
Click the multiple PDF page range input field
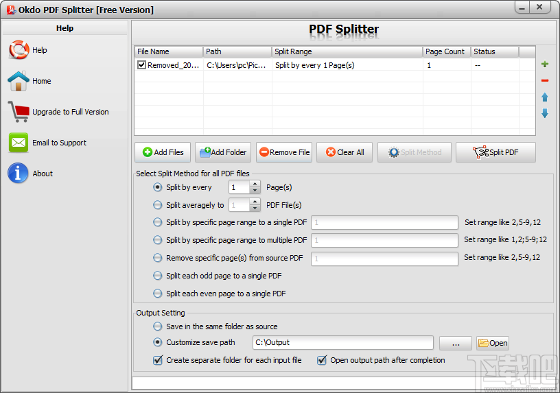click(384, 240)
